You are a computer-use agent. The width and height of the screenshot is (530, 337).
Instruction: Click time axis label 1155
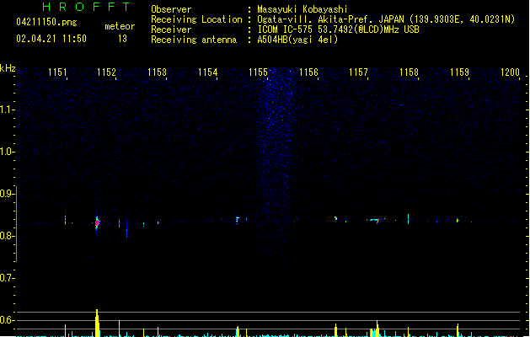click(258, 72)
